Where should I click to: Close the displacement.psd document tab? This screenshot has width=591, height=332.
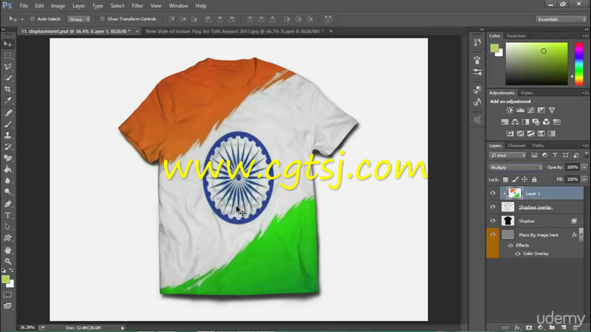[x=137, y=31]
